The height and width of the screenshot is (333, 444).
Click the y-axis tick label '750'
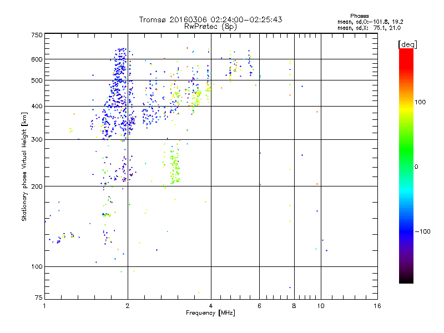coord(37,35)
